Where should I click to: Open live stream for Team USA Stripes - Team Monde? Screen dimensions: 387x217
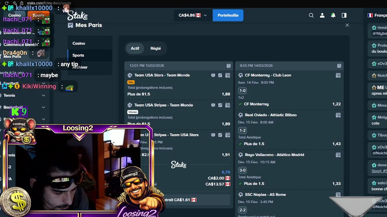coord(213,105)
